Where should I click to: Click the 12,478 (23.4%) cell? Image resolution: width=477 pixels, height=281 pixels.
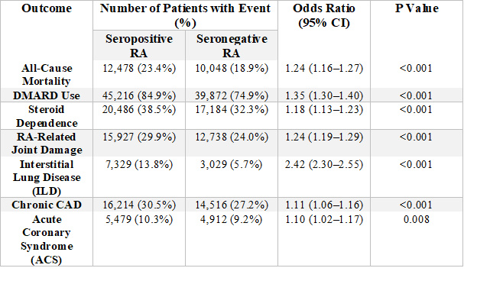tap(139, 68)
